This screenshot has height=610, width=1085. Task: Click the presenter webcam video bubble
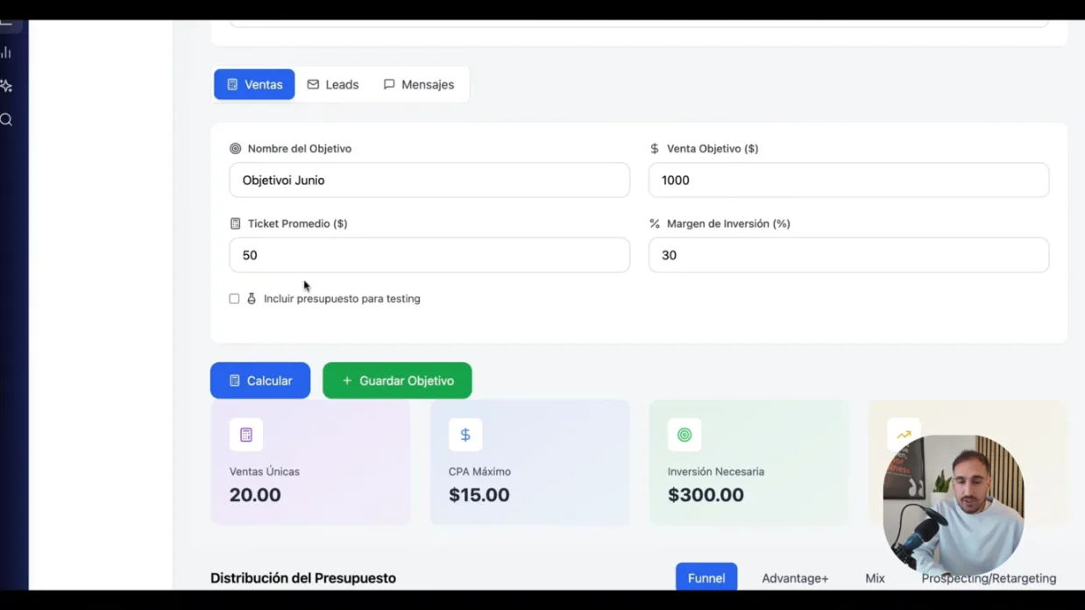954,504
